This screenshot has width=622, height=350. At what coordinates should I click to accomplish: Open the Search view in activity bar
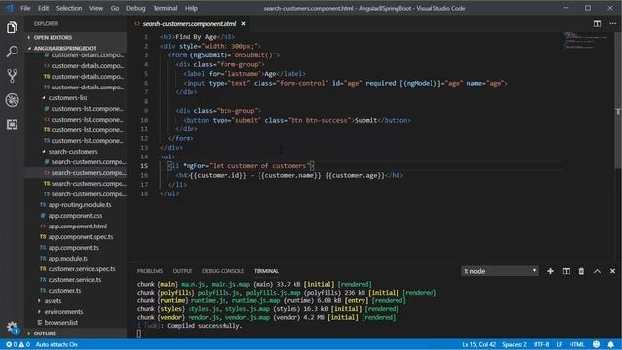click(x=12, y=52)
